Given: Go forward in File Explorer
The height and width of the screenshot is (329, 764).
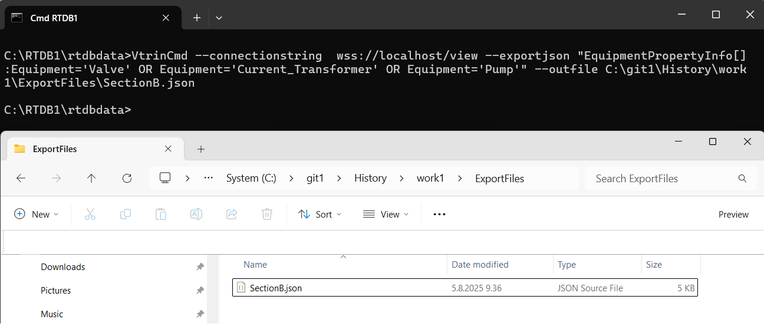Looking at the screenshot, I should (x=56, y=178).
